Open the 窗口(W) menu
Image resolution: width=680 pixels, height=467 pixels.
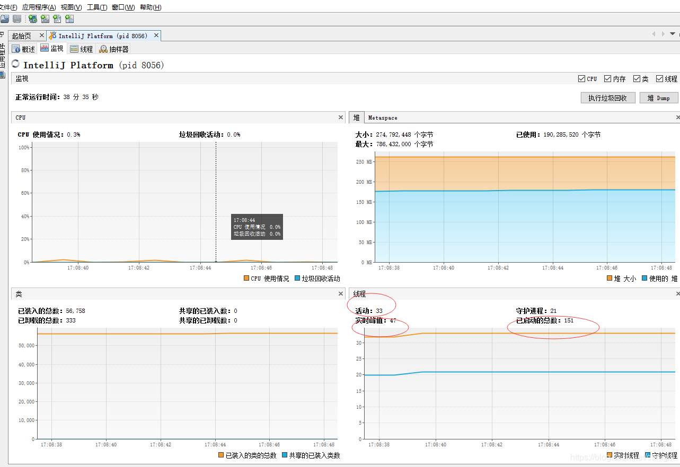point(123,7)
